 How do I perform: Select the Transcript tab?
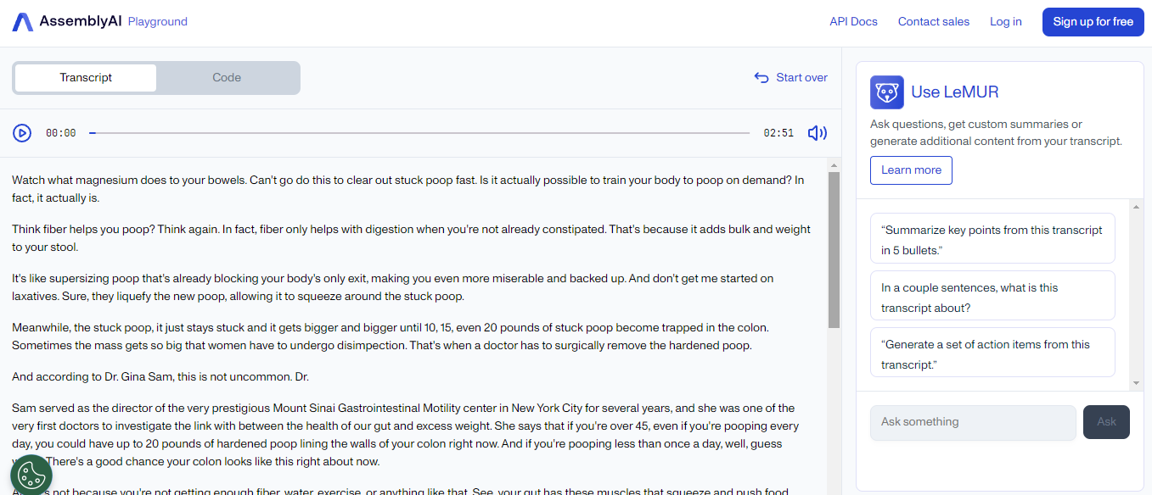click(x=86, y=77)
